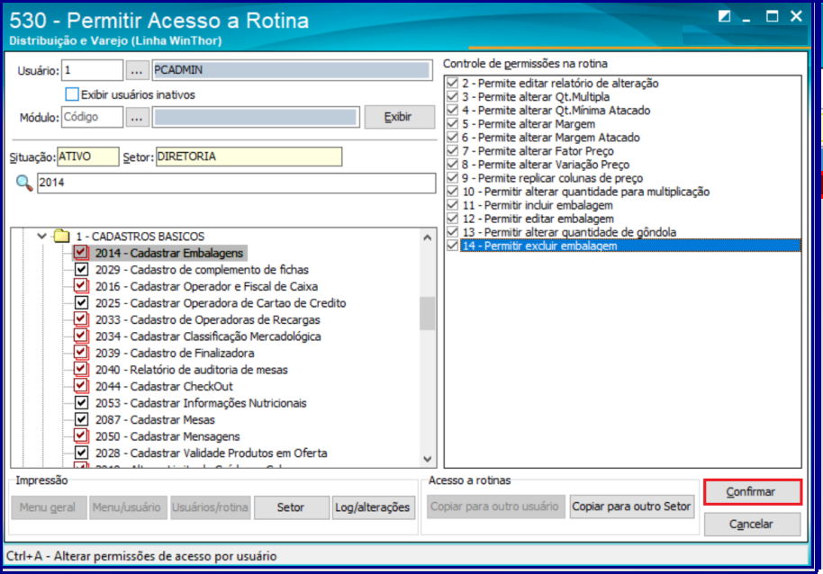Toggle checkbox for 2039 Cadastro de Finalizadora

[81, 353]
